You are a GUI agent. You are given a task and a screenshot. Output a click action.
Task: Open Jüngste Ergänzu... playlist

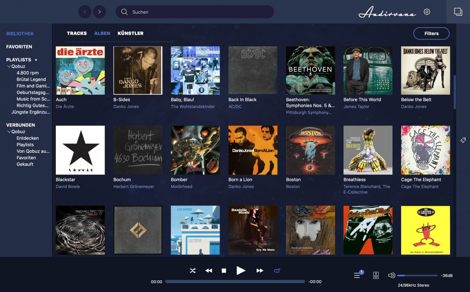tap(31, 112)
